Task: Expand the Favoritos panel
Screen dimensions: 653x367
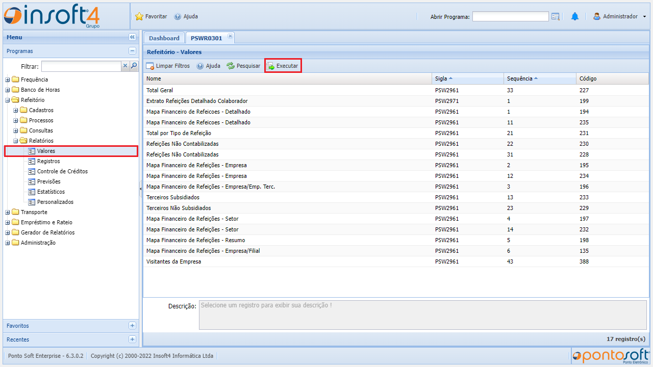Action: coord(132,326)
